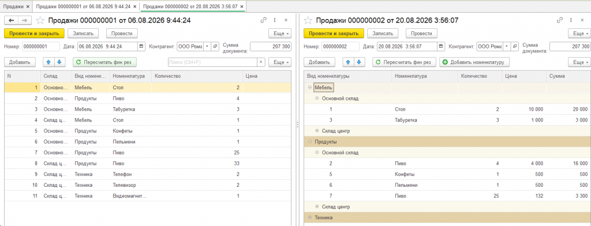Close tab Продажи 000000001 от 06.08.2026

(135, 7)
